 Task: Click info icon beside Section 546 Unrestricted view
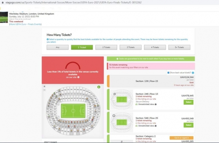pyautogui.click(x=155, y=126)
